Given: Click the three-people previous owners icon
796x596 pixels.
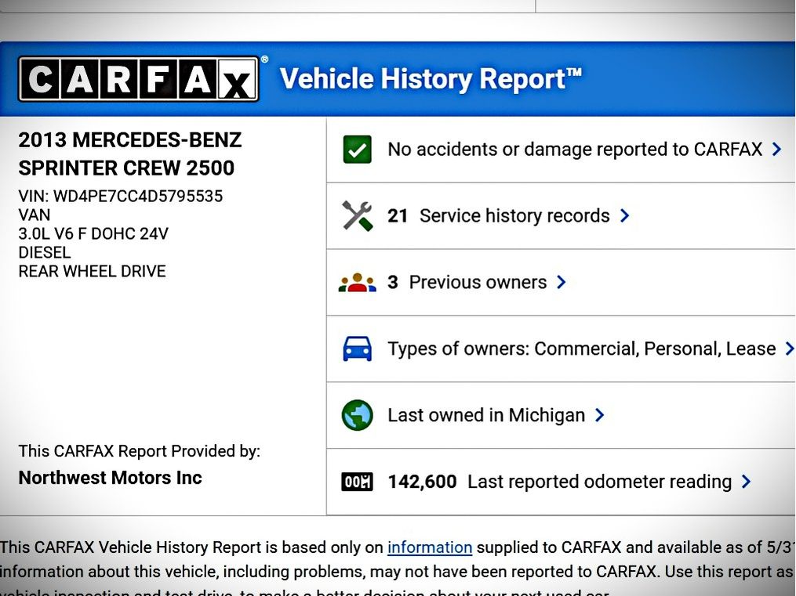Looking at the screenshot, I should click(x=357, y=282).
